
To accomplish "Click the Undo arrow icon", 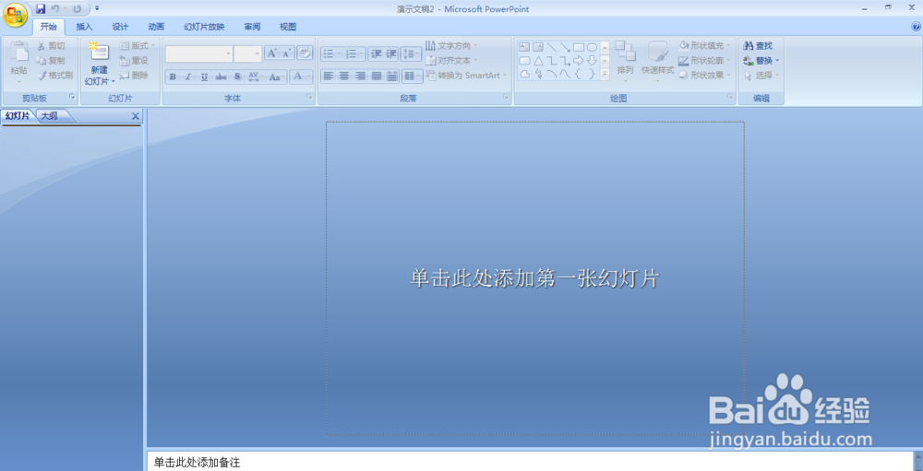I will [55, 9].
